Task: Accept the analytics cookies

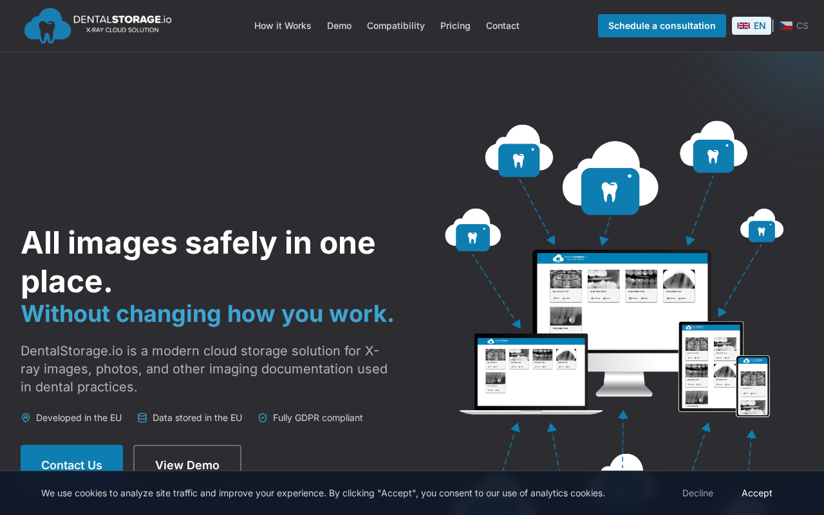Action: tap(757, 493)
